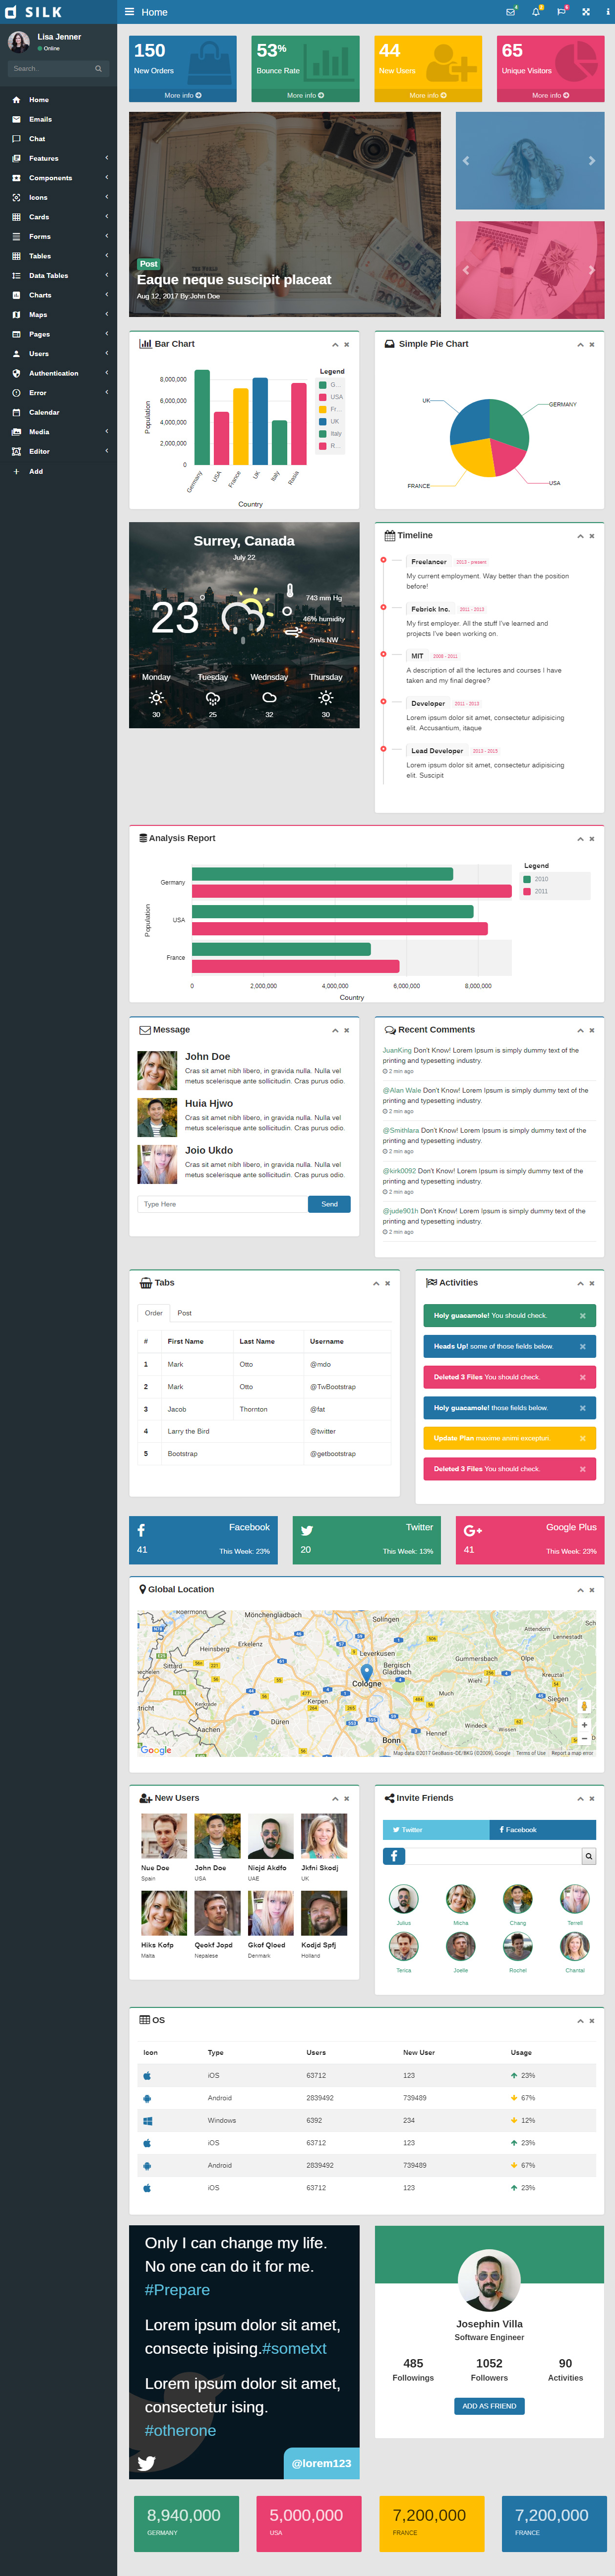Close the Analysis Report panel

[592, 839]
